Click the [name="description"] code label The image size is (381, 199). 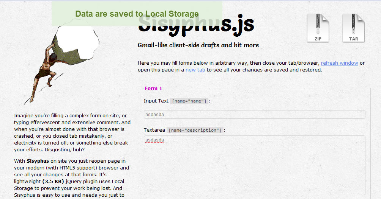click(x=195, y=130)
